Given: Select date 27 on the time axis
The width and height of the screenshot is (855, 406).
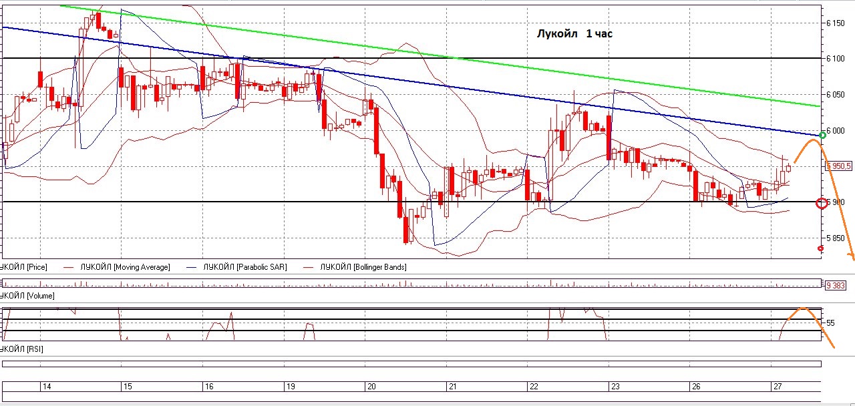Looking at the screenshot, I should pyautogui.click(x=778, y=387).
